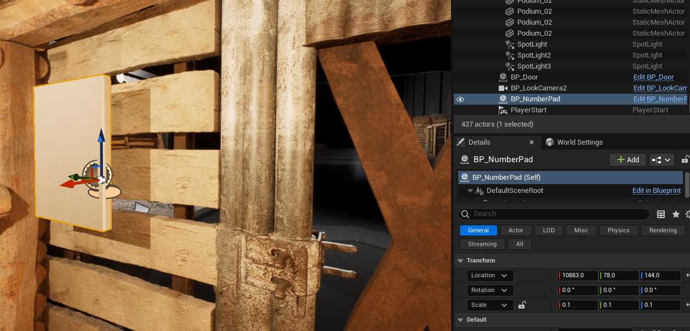The height and width of the screenshot is (331, 690).
Task: Click the PlayerStart actor icon in the outliner
Action: point(503,110)
